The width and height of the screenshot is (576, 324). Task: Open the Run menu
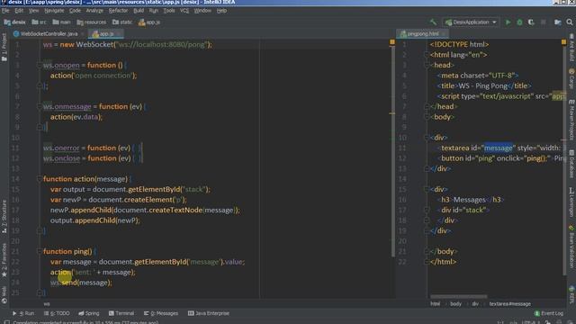(x=154, y=11)
